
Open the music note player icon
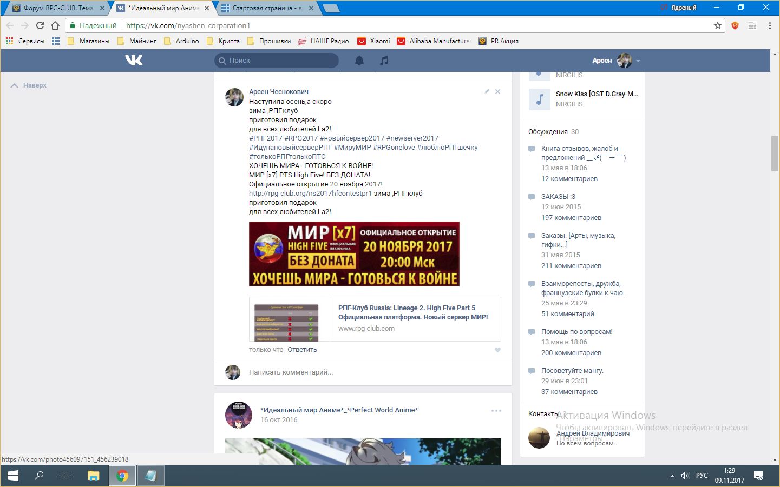click(x=384, y=61)
